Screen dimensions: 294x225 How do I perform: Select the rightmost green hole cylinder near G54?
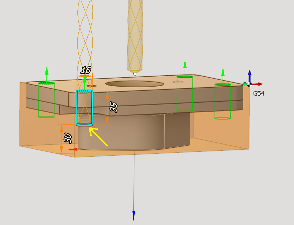point(223,102)
